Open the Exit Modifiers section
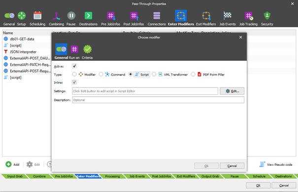Screen dimensions: 298x192 tap(206, 18)
